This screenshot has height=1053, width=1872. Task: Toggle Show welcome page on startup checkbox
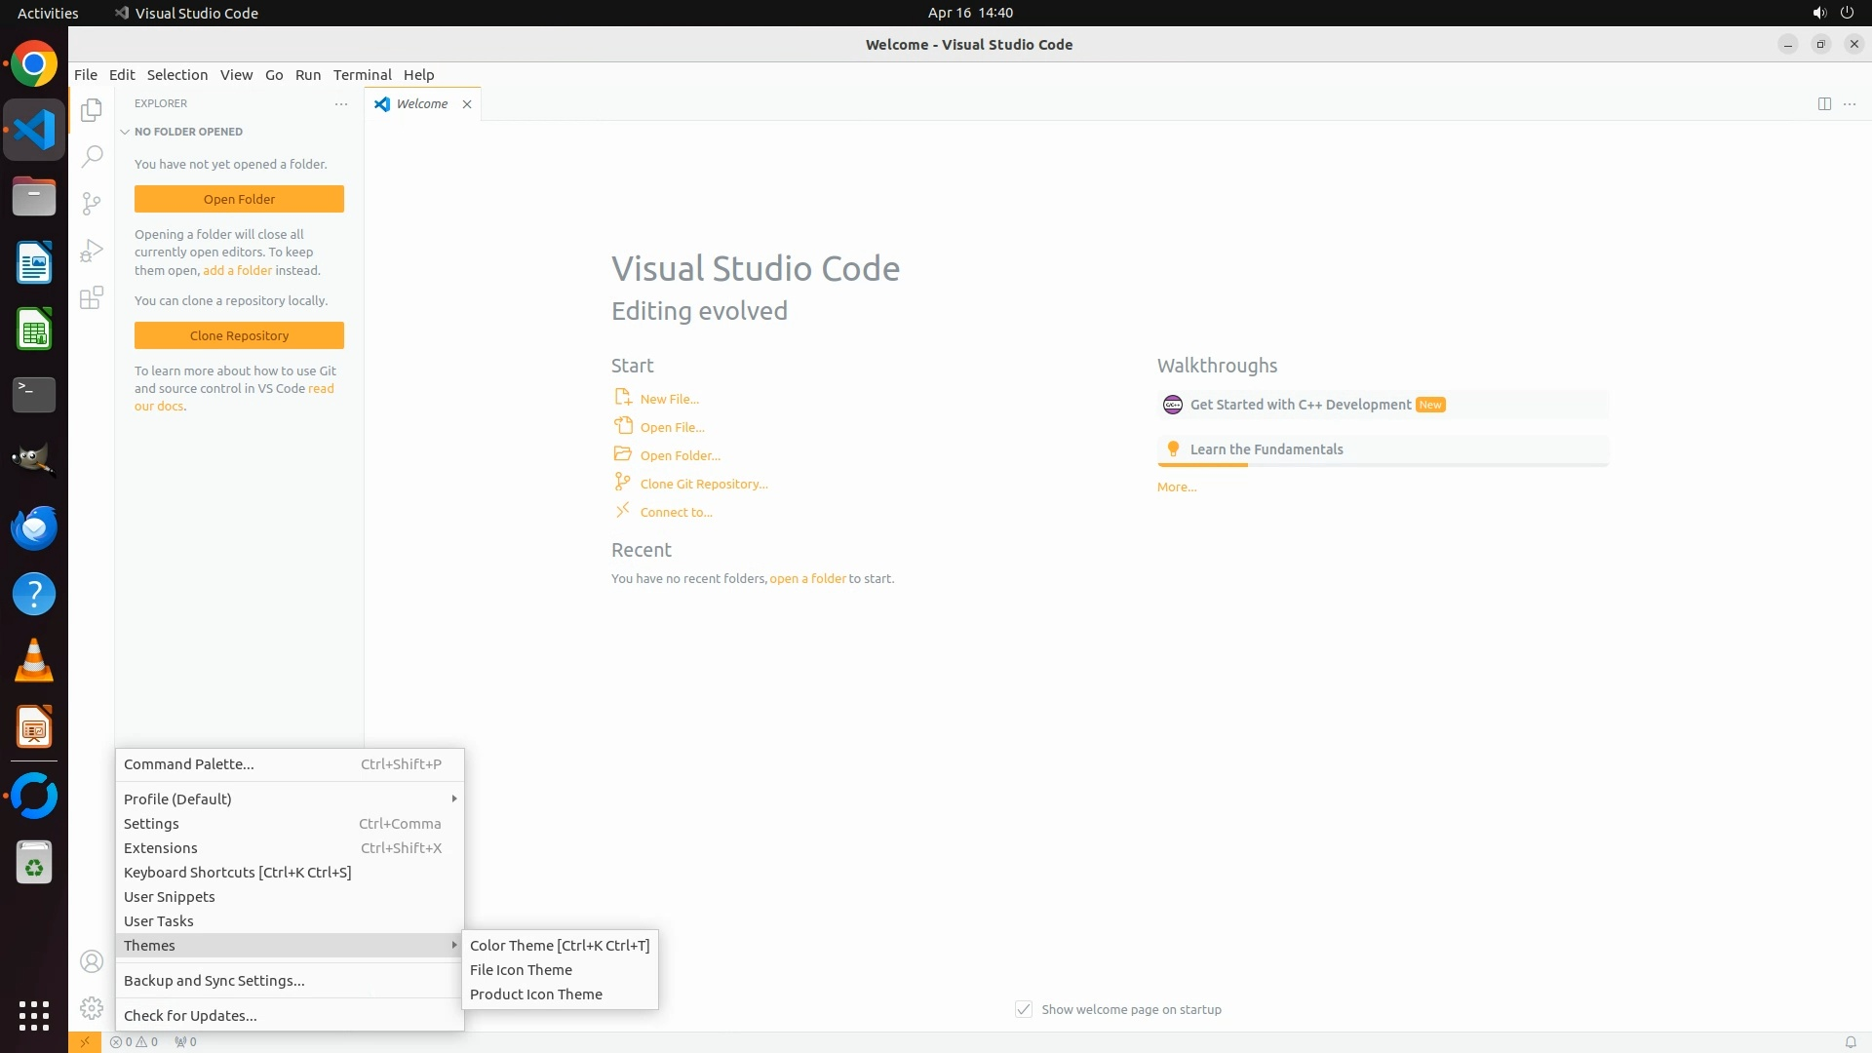click(x=1024, y=1010)
